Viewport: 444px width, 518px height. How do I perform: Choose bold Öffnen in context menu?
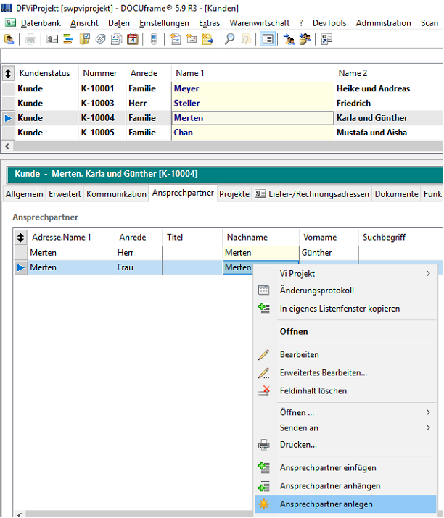(x=345, y=331)
